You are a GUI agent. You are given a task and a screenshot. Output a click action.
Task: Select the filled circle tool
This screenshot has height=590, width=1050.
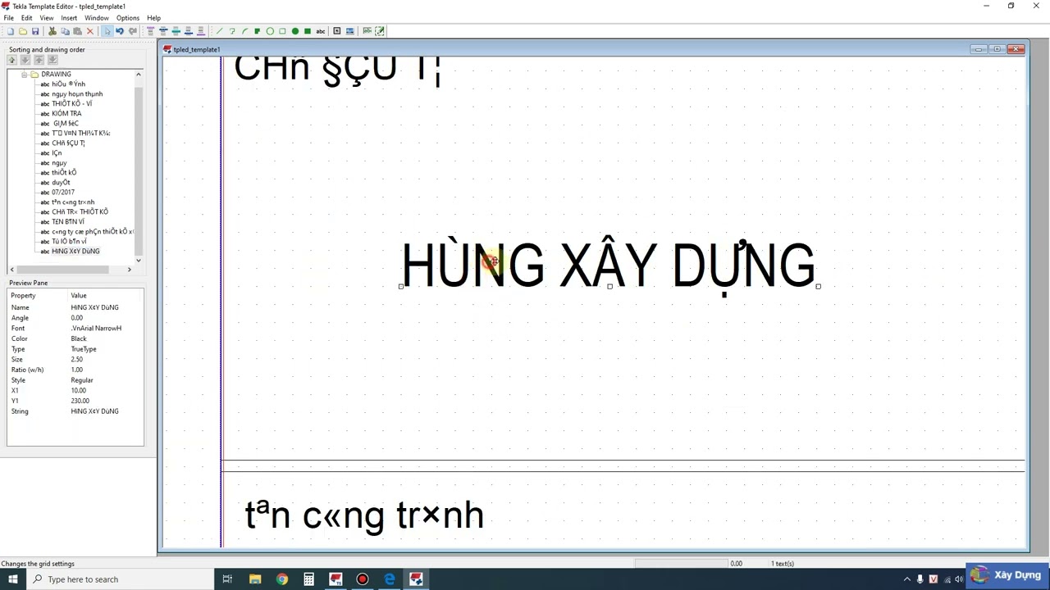point(295,31)
